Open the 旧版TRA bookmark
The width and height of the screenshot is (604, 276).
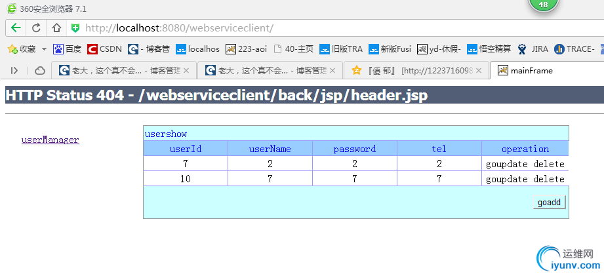point(341,49)
